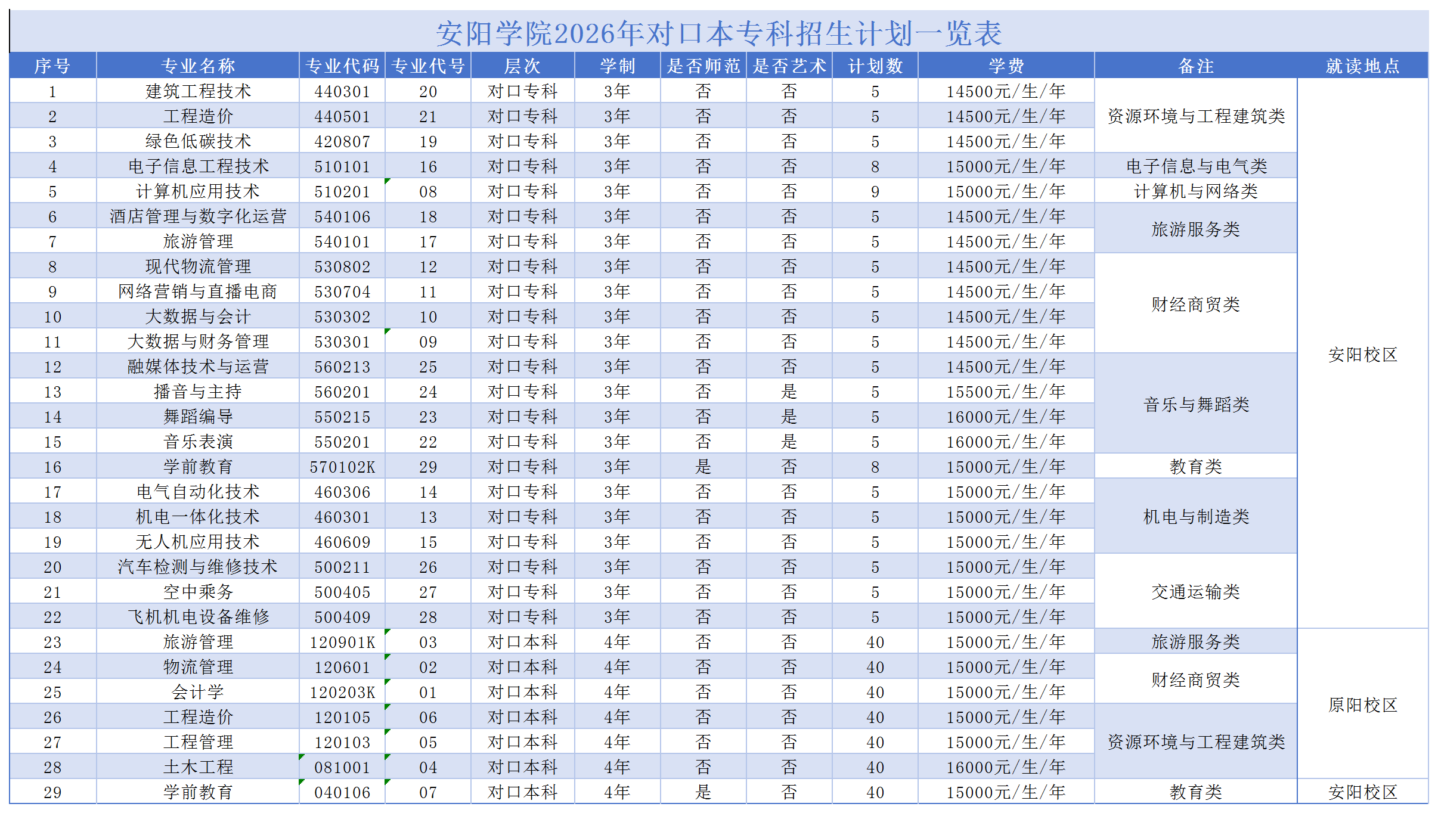This screenshot has width=1438, height=813.
Task: Click tuition cell 15500元/生/年
Action: 1006,392
